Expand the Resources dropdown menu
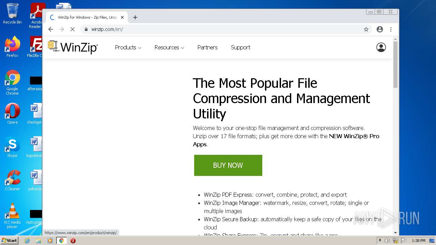Viewport: 436px width, 245px height. pyautogui.click(x=169, y=47)
